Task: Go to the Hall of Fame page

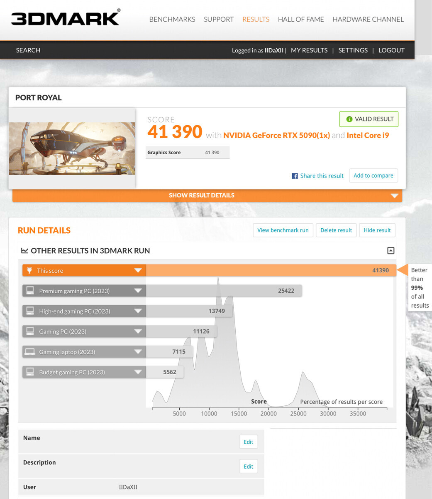Action: [300, 19]
